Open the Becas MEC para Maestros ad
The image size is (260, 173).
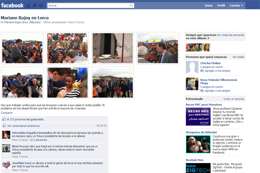tap(204, 104)
